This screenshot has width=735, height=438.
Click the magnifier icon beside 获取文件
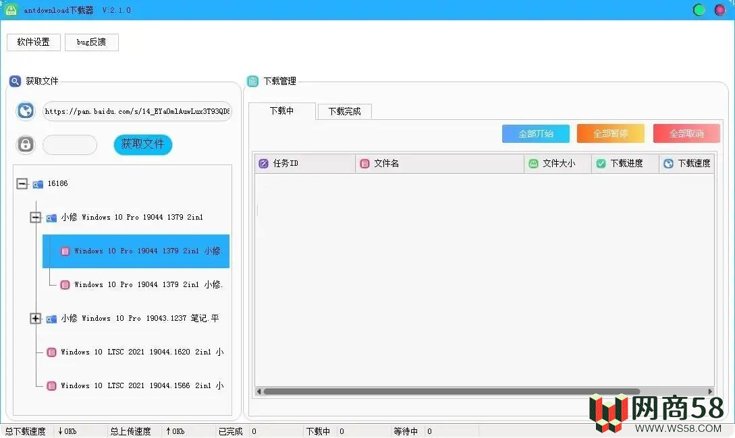(15, 82)
